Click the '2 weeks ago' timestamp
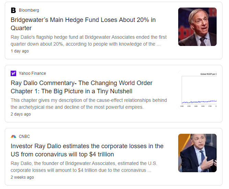This screenshot has width=229, height=189. point(22,177)
